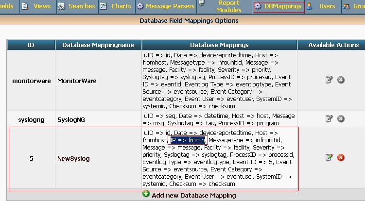
Task: Click the Database Mappingname column header
Action: coord(98,45)
